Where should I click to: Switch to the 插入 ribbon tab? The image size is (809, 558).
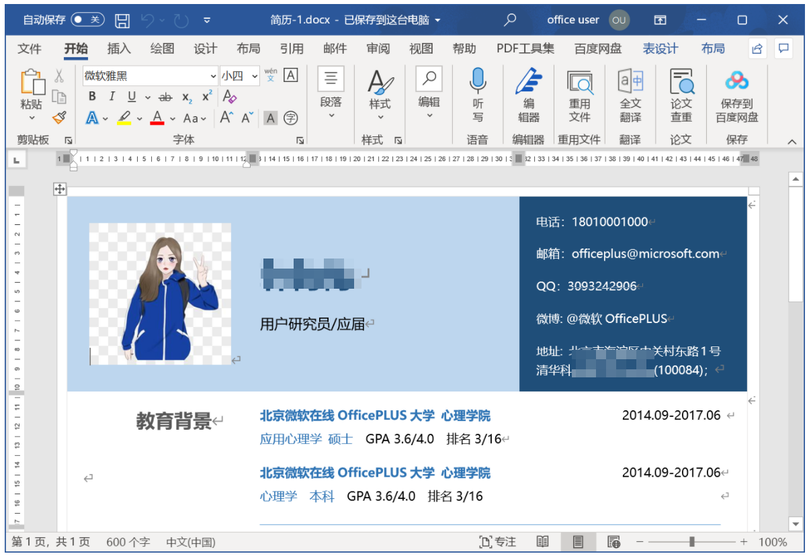pos(119,48)
